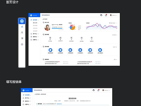This screenshot has height=106, width=141.
Task: Click the document icon above count 1
Action: 82,38
